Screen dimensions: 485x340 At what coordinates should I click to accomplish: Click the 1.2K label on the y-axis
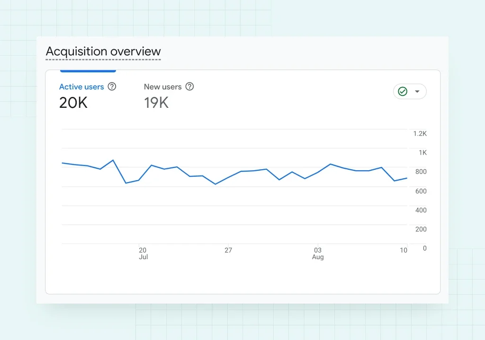[x=420, y=134]
